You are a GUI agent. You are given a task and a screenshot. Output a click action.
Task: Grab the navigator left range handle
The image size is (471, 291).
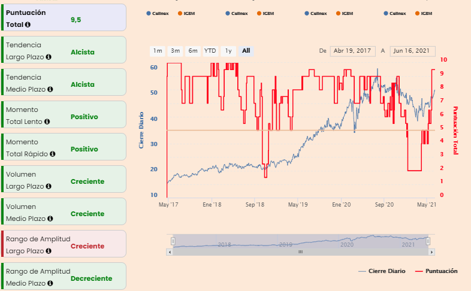[173, 241]
